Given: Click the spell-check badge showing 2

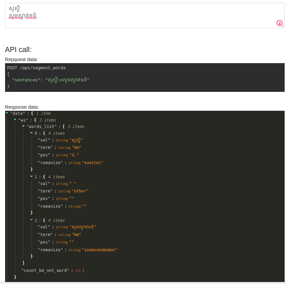Looking at the screenshot, I should [279, 23].
